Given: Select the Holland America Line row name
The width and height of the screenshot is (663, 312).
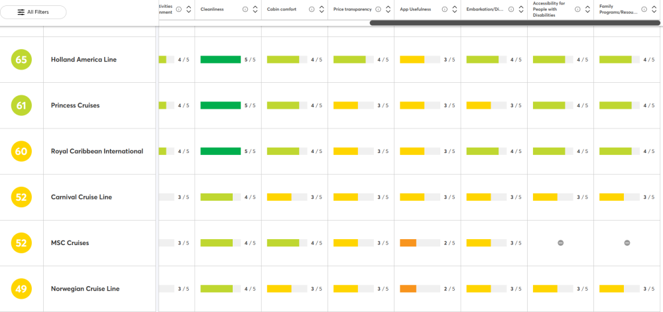Looking at the screenshot, I should [84, 60].
